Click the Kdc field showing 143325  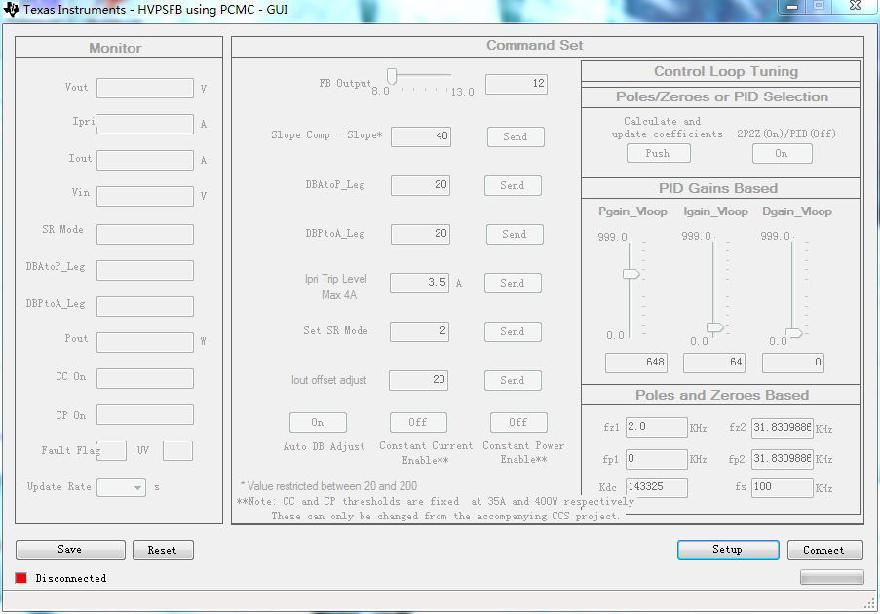[x=657, y=487]
